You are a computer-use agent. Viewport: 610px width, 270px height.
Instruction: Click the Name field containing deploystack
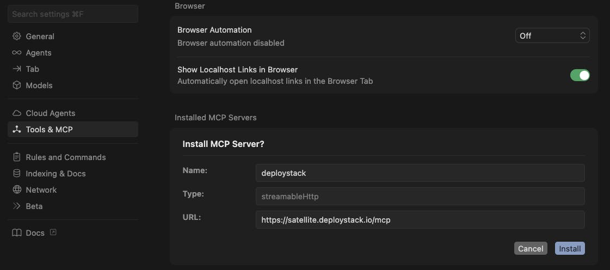[x=420, y=173]
